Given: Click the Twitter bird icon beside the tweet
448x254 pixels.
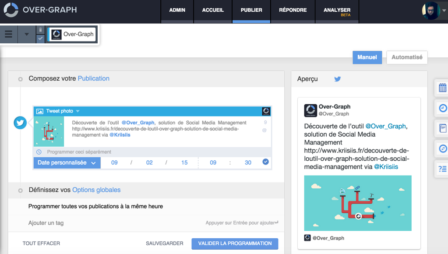Looking at the screenshot, I should tap(20, 123).
